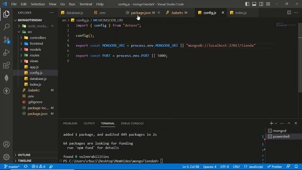Image resolution: width=302 pixels, height=170 pixels.
Task: Open the Edit menu
Action: (x=24, y=4)
